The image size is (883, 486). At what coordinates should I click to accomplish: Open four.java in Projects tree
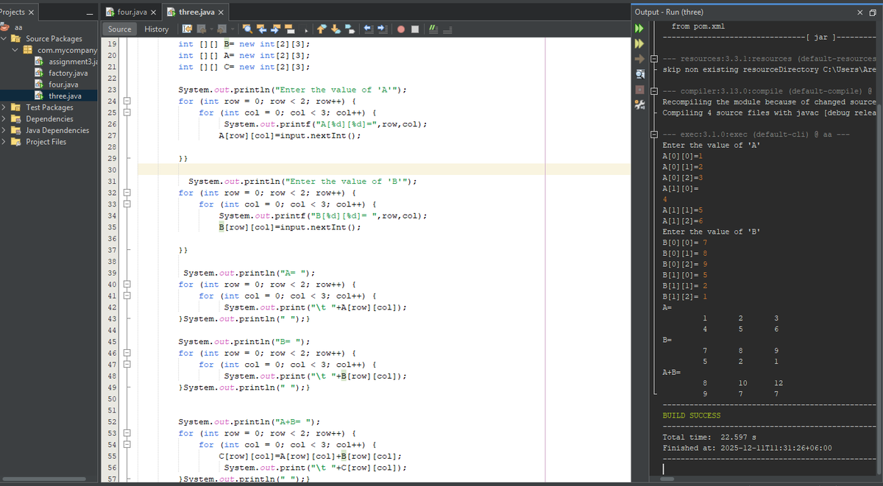[57, 85]
